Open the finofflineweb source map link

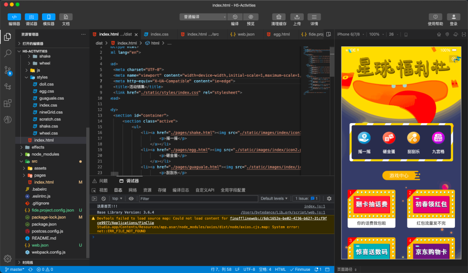[x=278, y=218]
